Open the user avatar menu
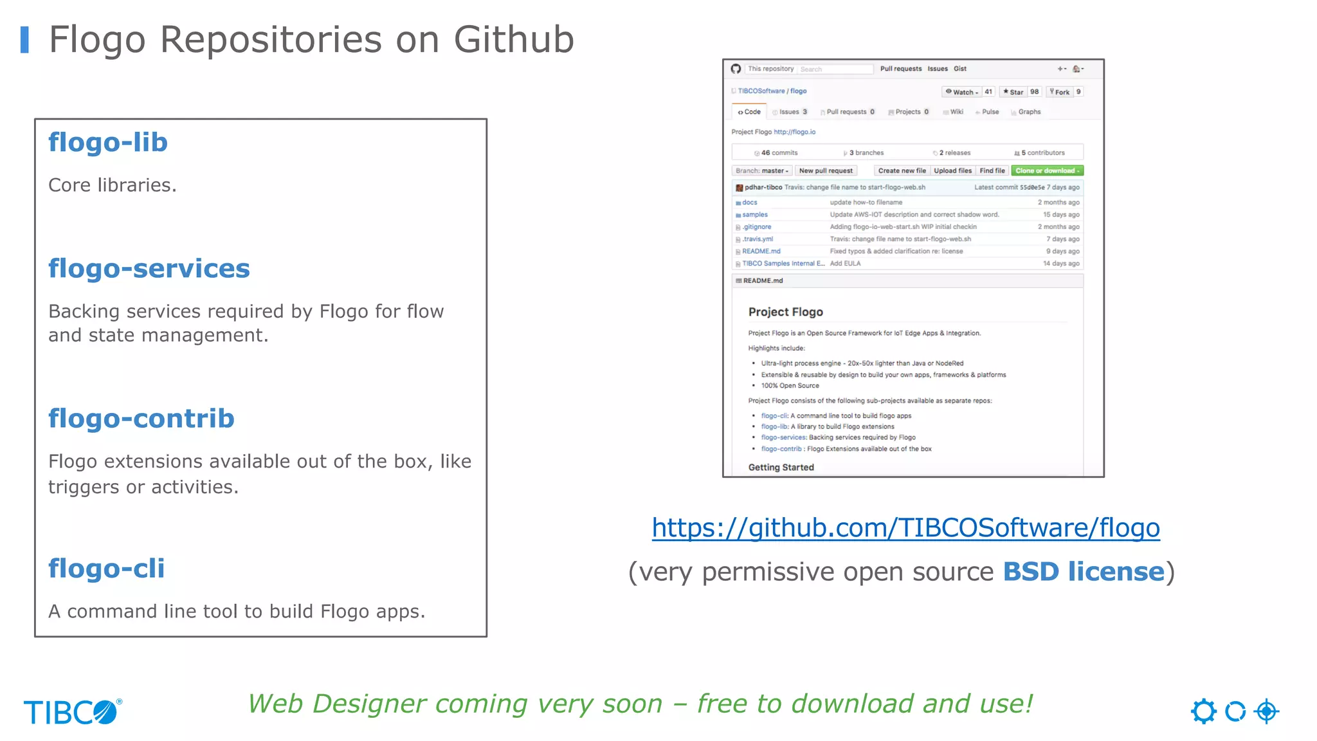Image resolution: width=1317 pixels, height=741 pixels. (x=1078, y=69)
